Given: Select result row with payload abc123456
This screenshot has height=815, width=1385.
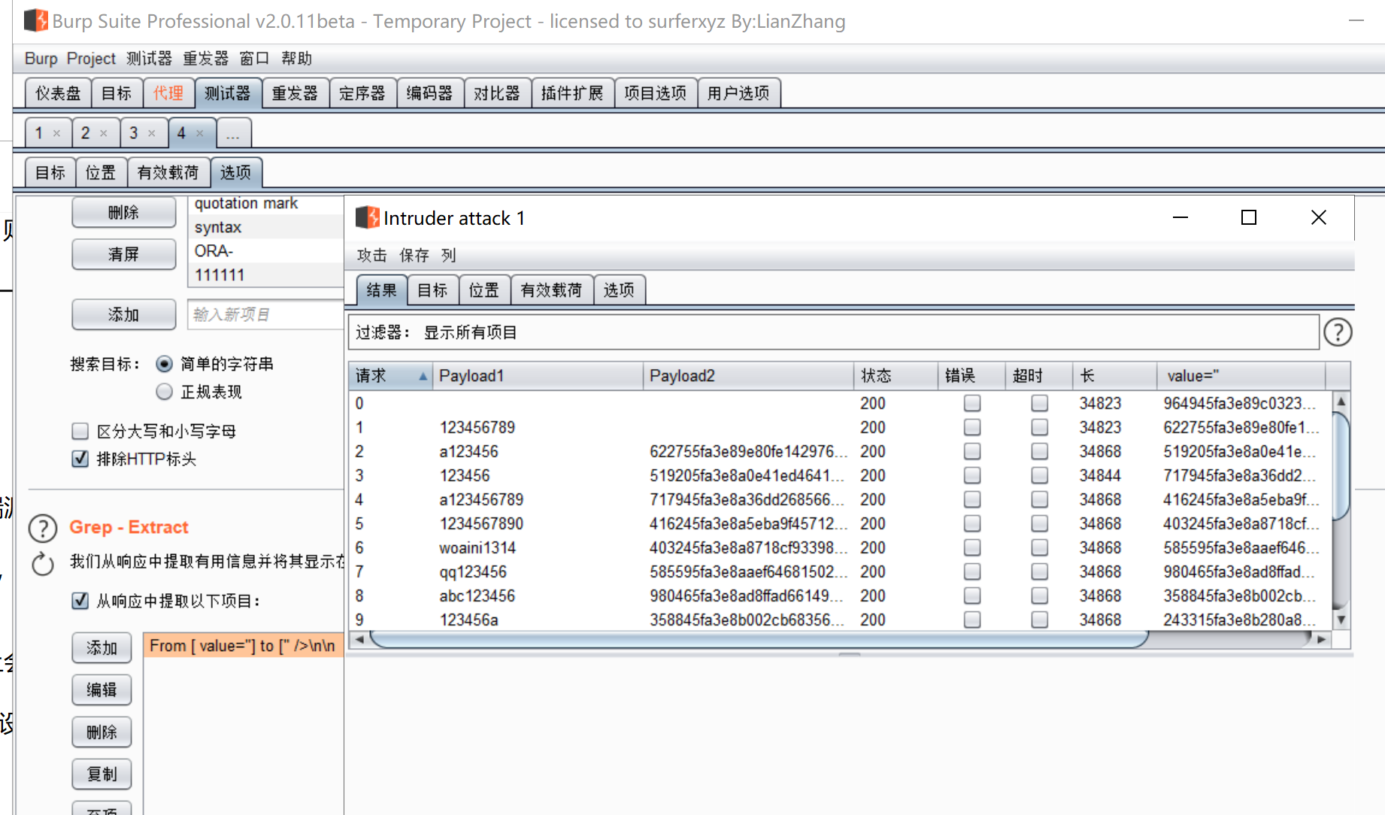Looking at the screenshot, I should [840, 596].
